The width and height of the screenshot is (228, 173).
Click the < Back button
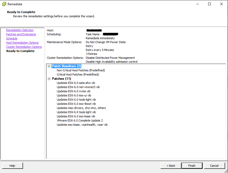coord(171,166)
